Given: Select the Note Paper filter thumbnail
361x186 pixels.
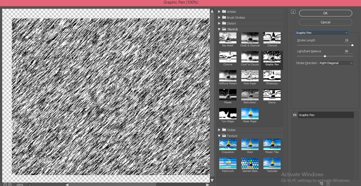Looking at the screenshot, I should pos(250,75).
